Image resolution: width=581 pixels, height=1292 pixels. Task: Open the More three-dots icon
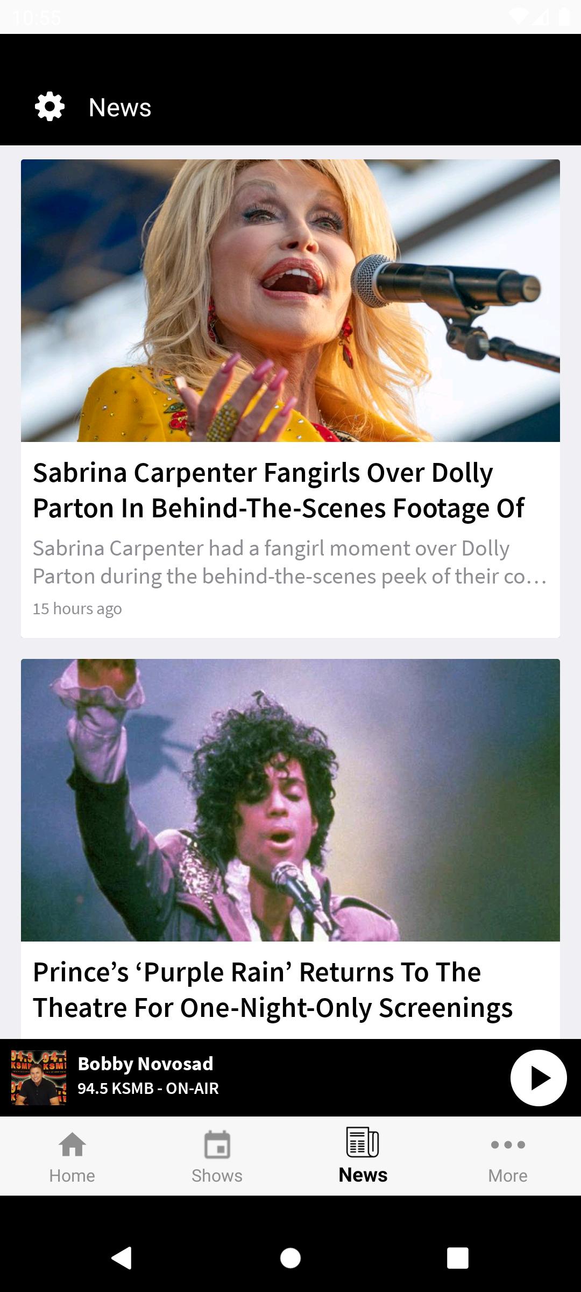coord(508,1144)
